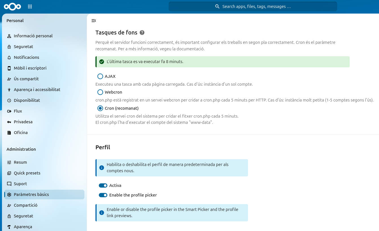Open Quick presets in Administration
Image resolution: width=379 pixels, height=231 pixels.
(44, 173)
